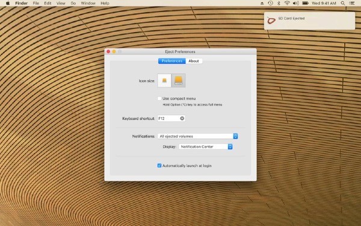This screenshot has width=361, height=226.
Task: Click the Keyboard shortcut label
Action: [x=138, y=119]
